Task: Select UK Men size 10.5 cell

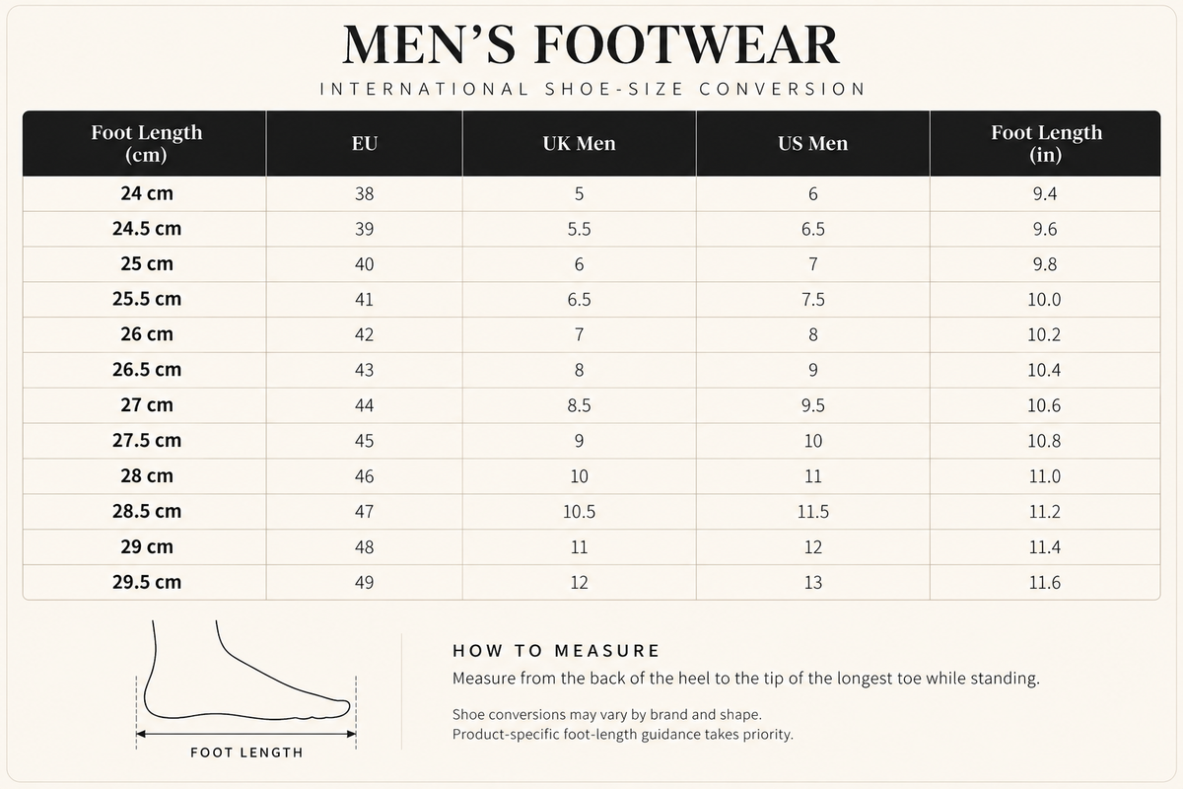Action: [579, 511]
